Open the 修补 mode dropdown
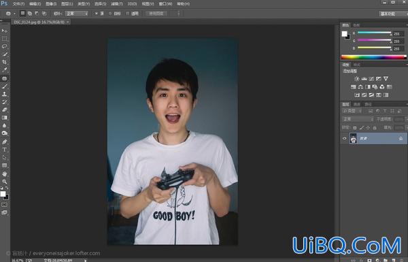408x262 pixels. 76,14
